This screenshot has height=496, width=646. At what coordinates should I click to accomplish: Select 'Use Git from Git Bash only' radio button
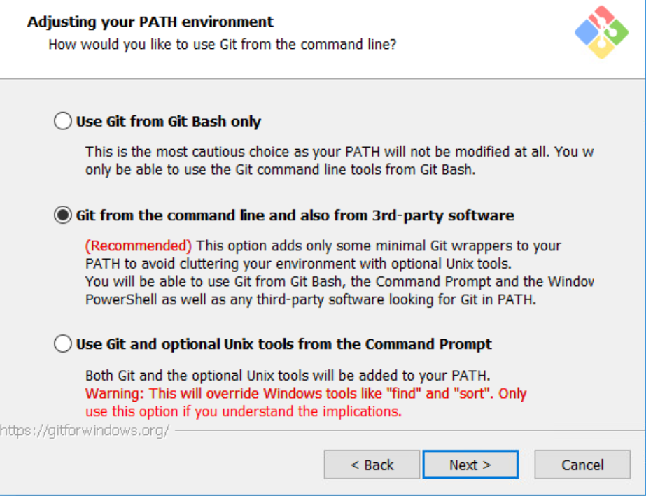[63, 122]
